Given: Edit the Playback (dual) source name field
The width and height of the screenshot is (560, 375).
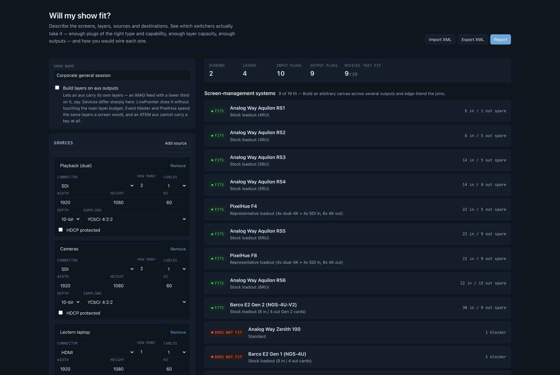Looking at the screenshot, I should click(112, 166).
